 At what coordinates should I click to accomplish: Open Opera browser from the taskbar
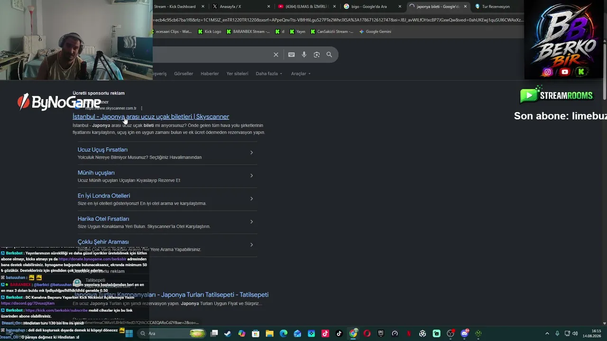[x=367, y=333]
